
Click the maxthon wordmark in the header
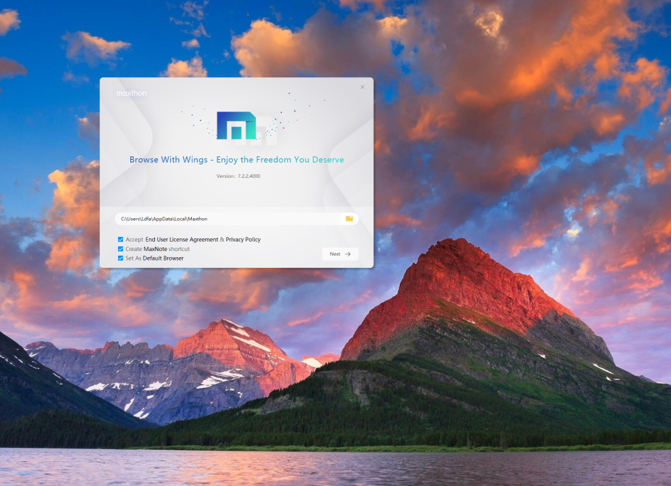point(131,93)
